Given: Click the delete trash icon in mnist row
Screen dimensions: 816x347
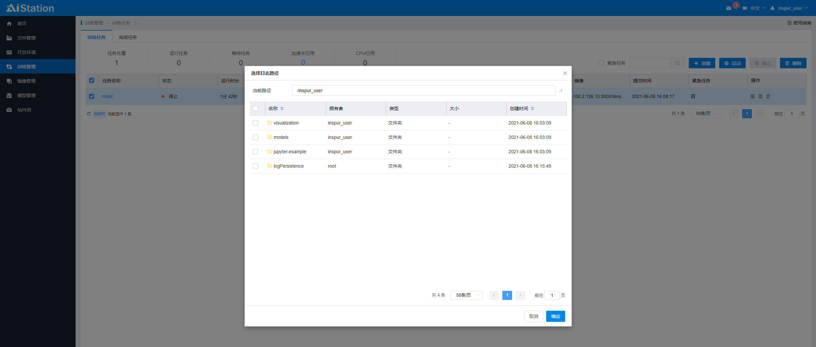Looking at the screenshot, I should (768, 96).
